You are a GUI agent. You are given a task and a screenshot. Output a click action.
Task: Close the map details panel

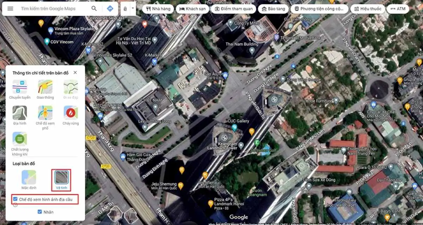point(75,73)
